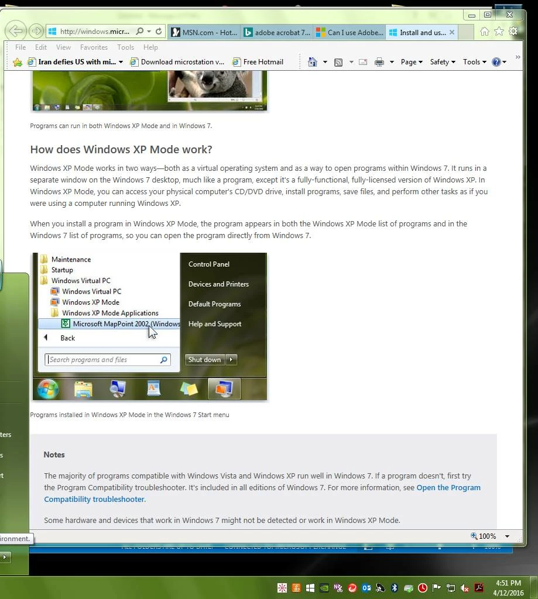Open the Free Hotmail favorites link
The width and height of the screenshot is (538, 599).
click(258, 62)
